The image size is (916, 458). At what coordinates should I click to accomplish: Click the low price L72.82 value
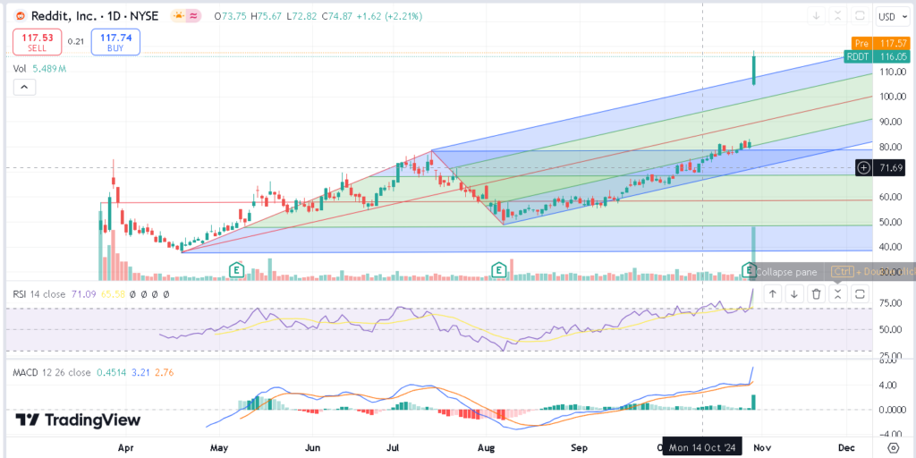coord(302,16)
